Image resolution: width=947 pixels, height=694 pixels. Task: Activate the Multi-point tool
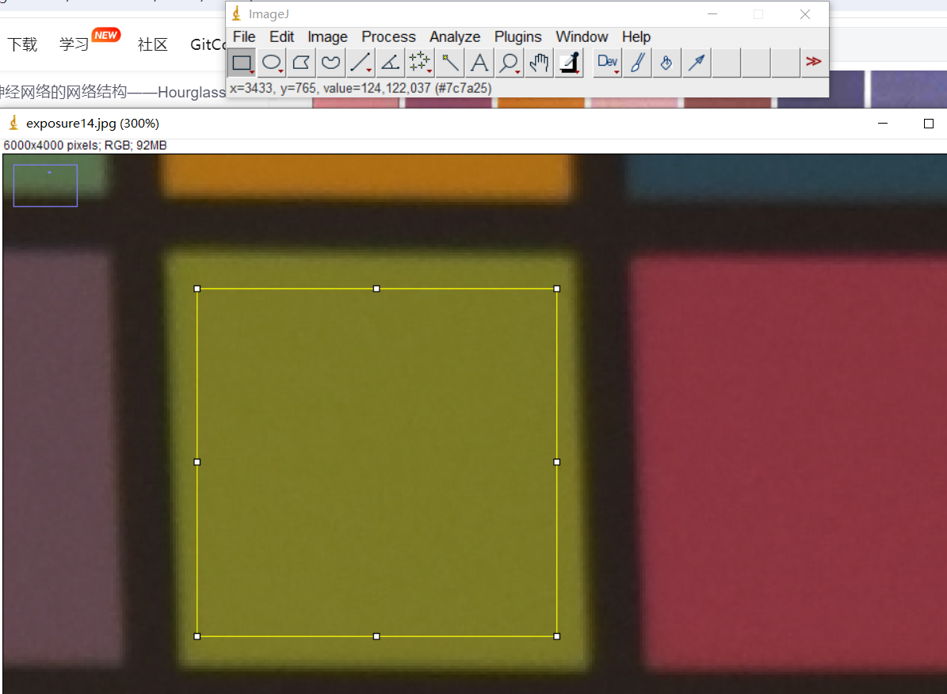[x=419, y=63]
